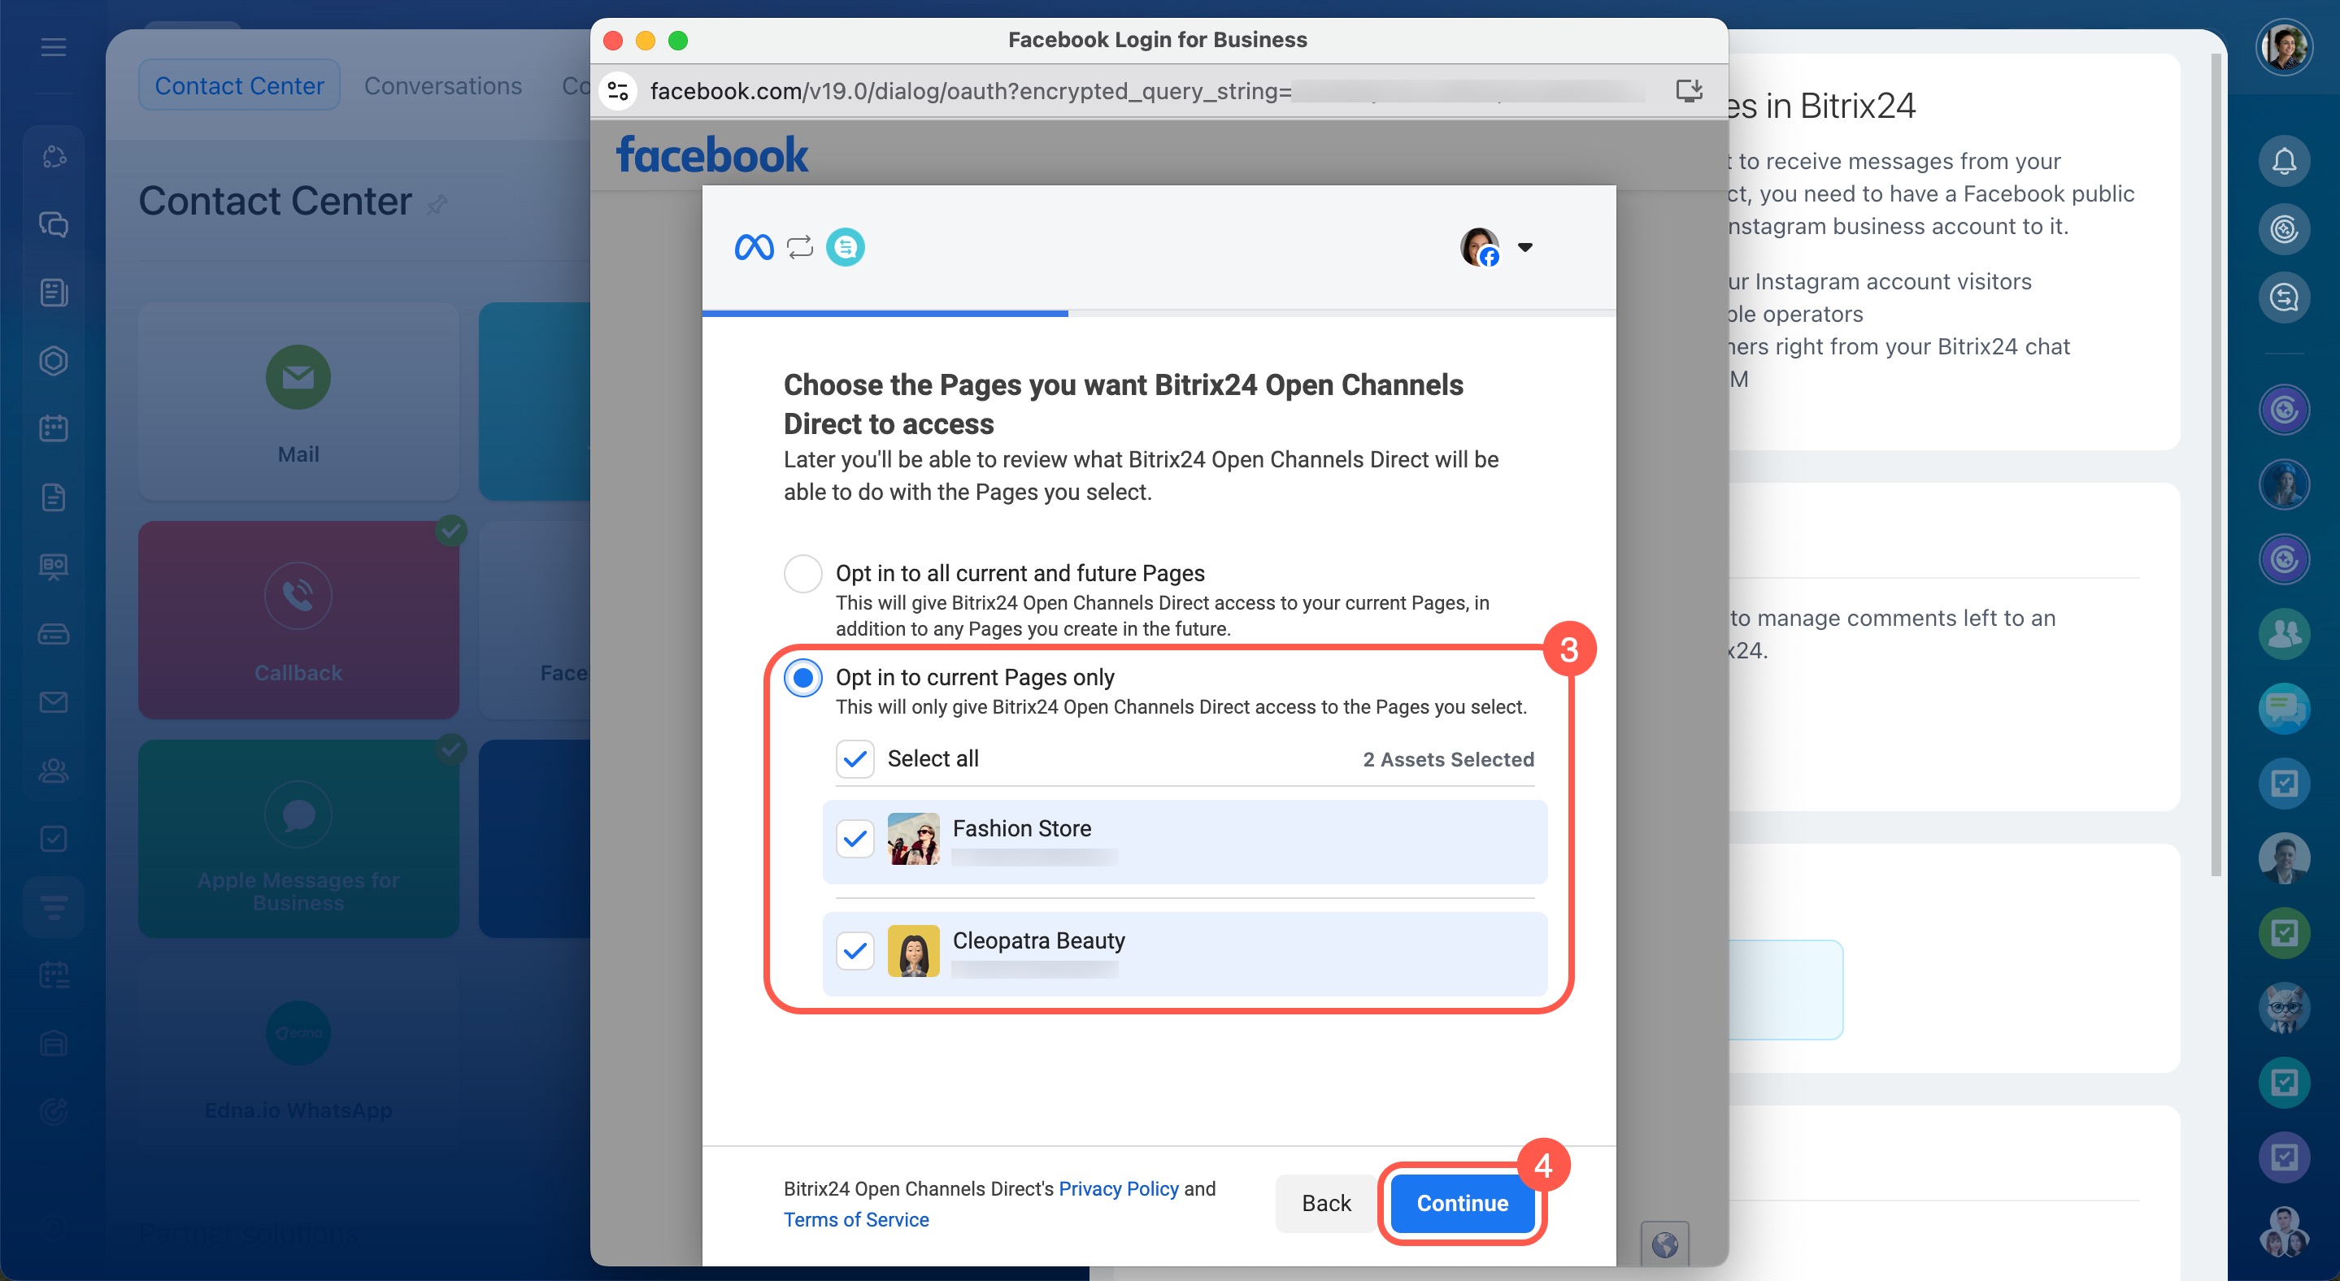Image resolution: width=2340 pixels, height=1281 pixels.
Task: Open the Privacy Policy link
Action: coord(1118,1188)
